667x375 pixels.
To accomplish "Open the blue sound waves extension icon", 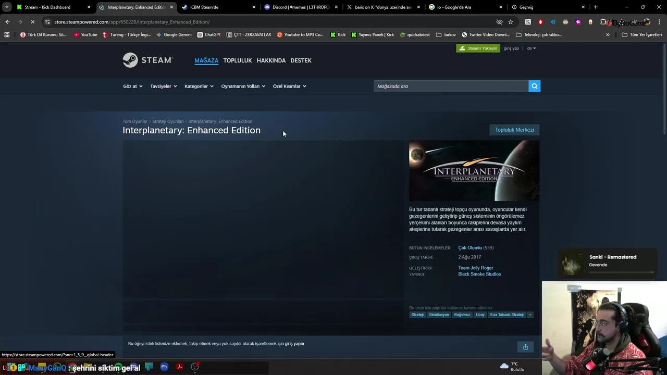I will point(553,22).
